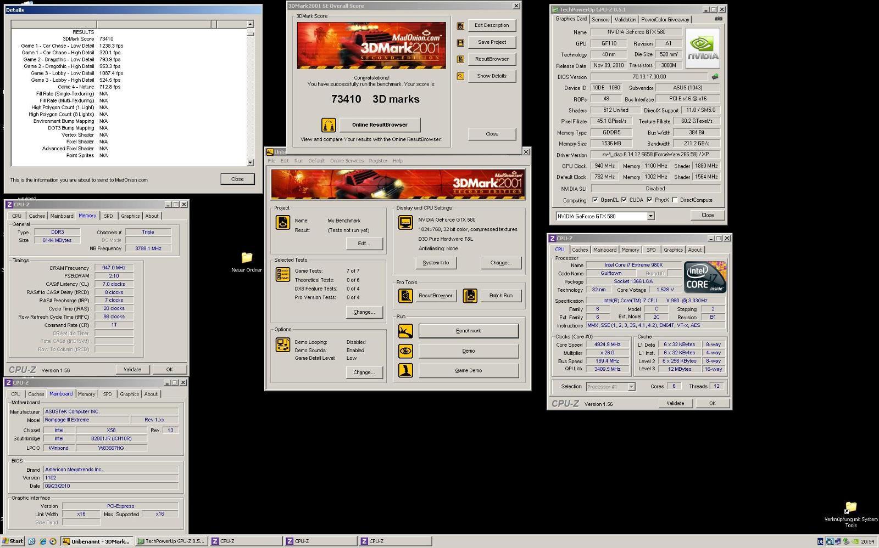Viewport: 879px width, 548px height.
Task: Click Change... under Display and CPU Settings
Action: click(x=500, y=263)
